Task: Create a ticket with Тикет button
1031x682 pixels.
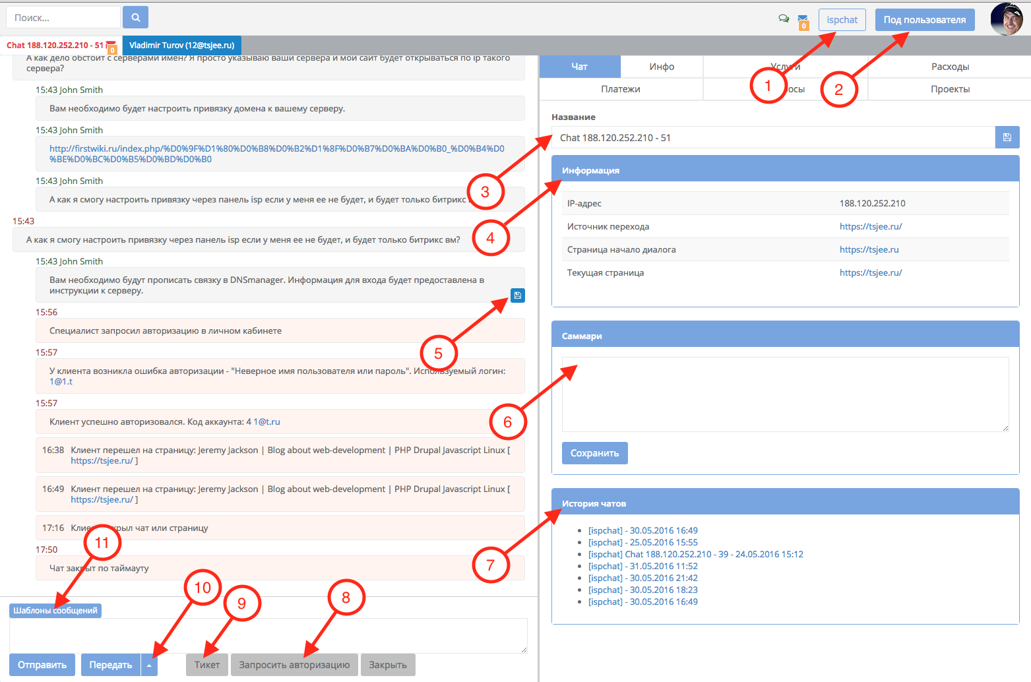Action: (x=207, y=665)
